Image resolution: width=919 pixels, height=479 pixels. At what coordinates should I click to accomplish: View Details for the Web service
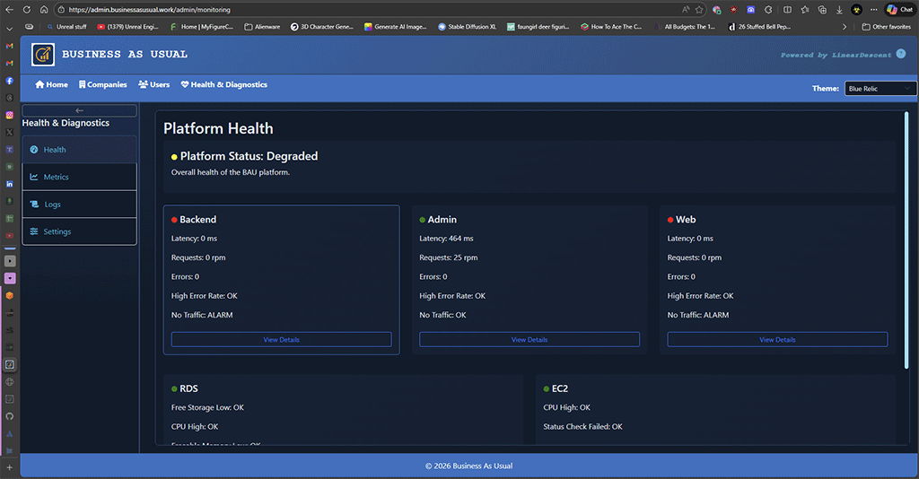pos(777,340)
